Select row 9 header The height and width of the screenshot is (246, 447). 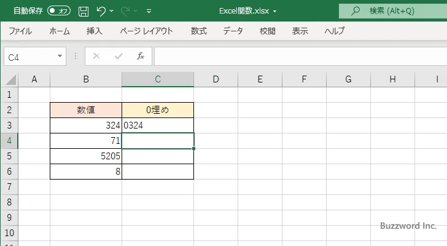(x=9, y=218)
